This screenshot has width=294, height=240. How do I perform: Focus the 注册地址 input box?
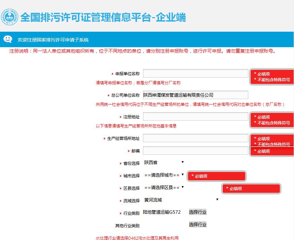tap(195, 117)
